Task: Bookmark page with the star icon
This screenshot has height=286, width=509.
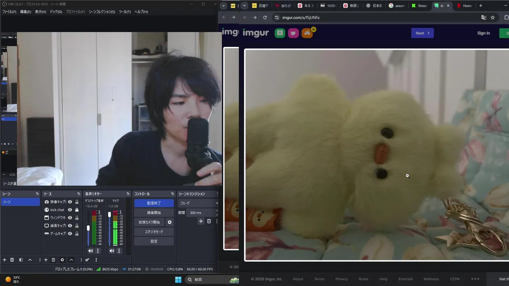Action: [493, 17]
